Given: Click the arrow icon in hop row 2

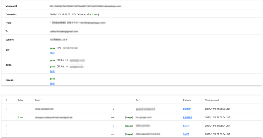Looking at the screenshot, I should coord(112,126).
